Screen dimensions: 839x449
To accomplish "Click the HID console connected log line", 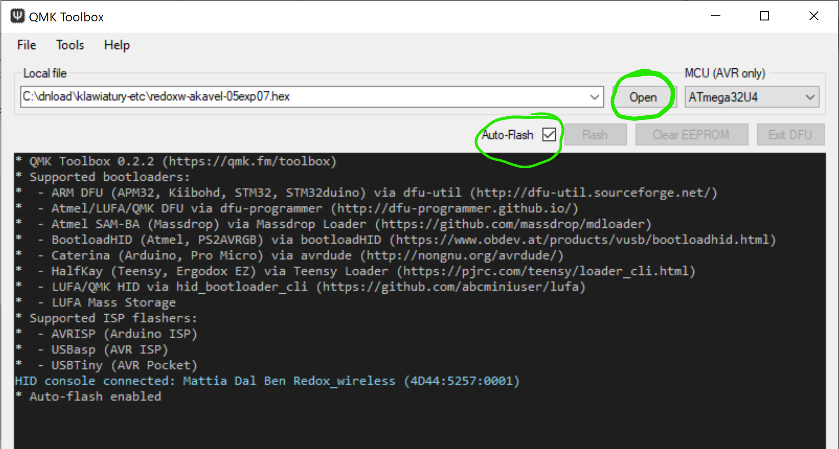I will (267, 381).
